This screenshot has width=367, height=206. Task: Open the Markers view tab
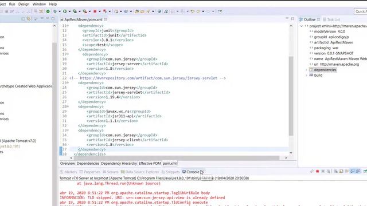(68, 172)
